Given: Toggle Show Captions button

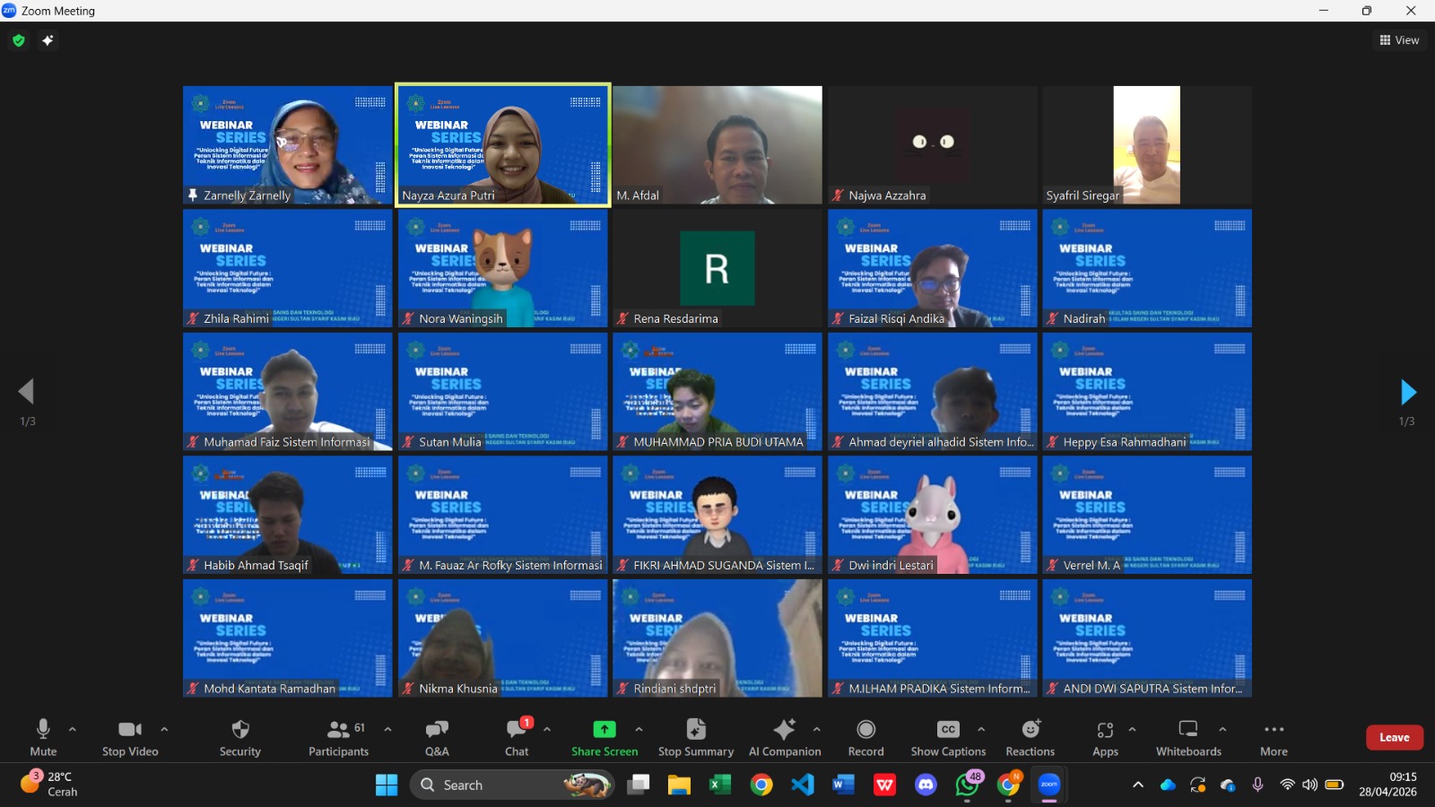Looking at the screenshot, I should (x=948, y=736).
